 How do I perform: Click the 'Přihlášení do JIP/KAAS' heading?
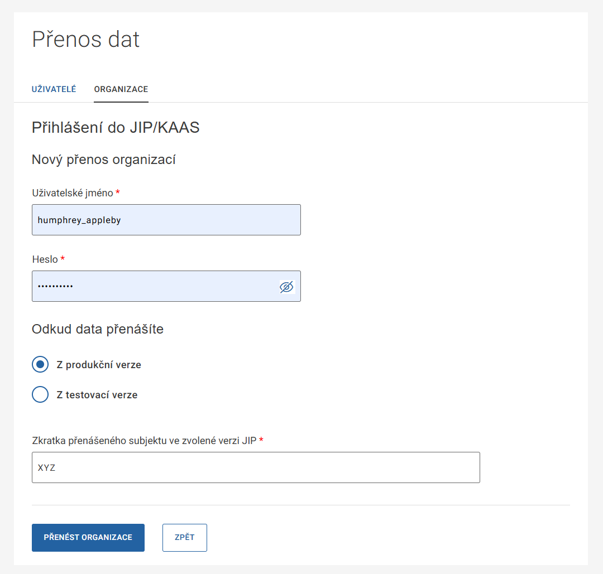pos(116,128)
